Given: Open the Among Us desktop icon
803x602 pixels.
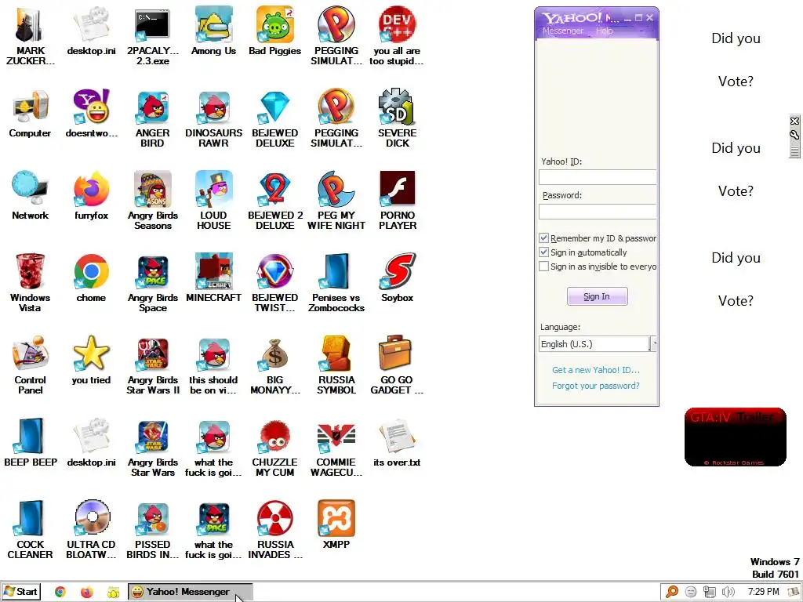Looking at the screenshot, I should point(213,31).
